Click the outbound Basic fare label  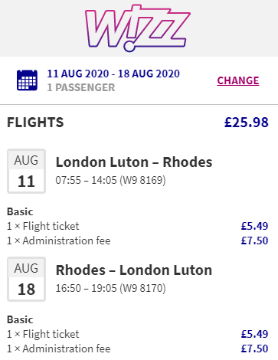(x=20, y=211)
